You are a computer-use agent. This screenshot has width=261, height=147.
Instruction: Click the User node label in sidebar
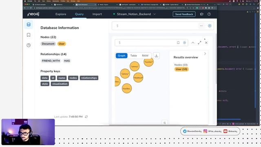click(62, 44)
